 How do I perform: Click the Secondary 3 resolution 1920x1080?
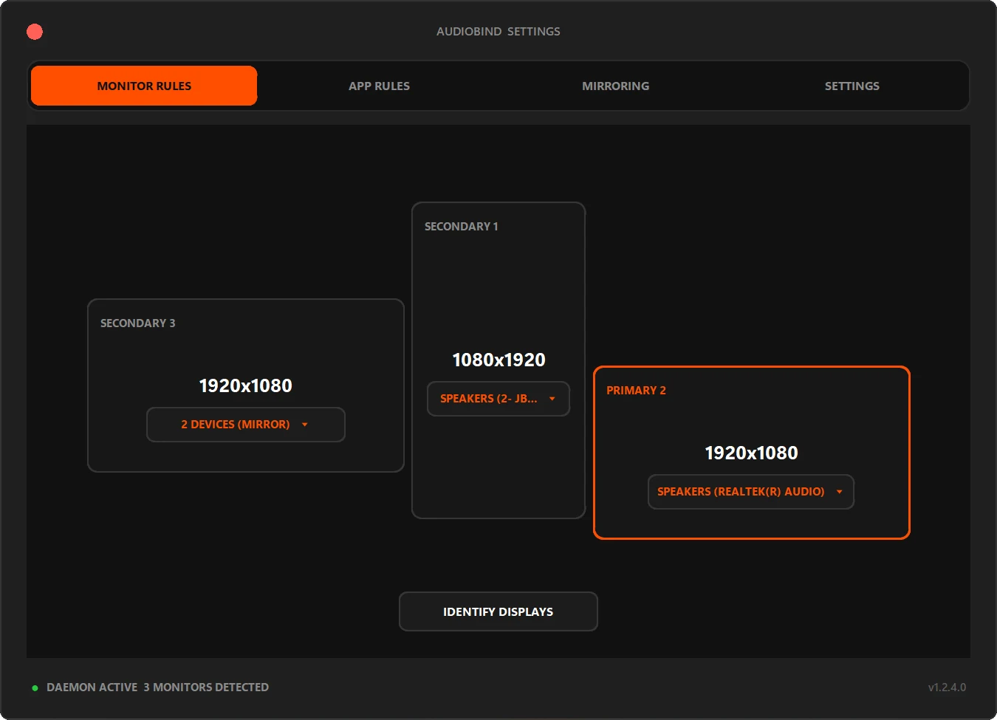246,386
